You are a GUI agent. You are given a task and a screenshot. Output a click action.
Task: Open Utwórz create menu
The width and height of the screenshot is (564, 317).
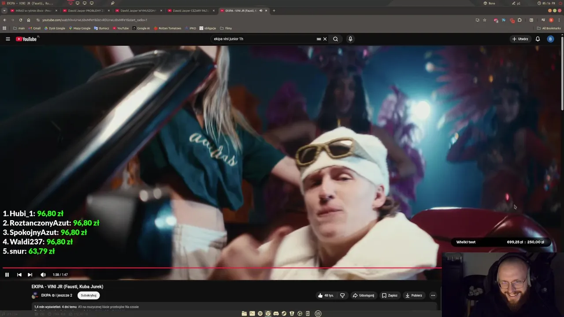[520, 39]
